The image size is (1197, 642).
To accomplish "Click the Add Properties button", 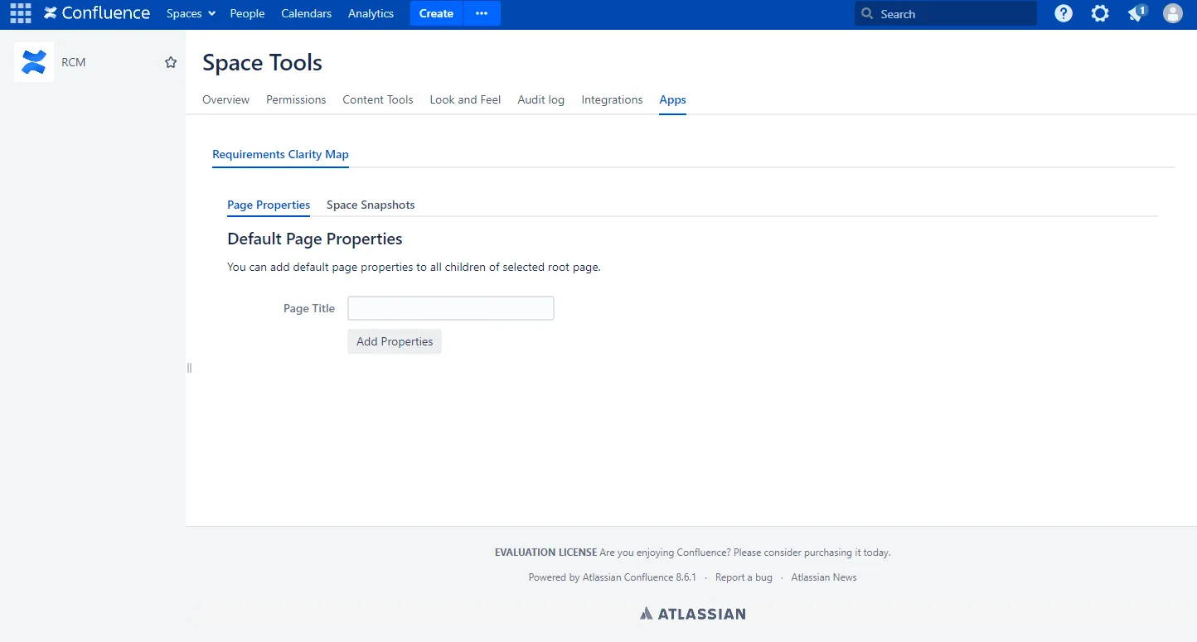I will [395, 341].
